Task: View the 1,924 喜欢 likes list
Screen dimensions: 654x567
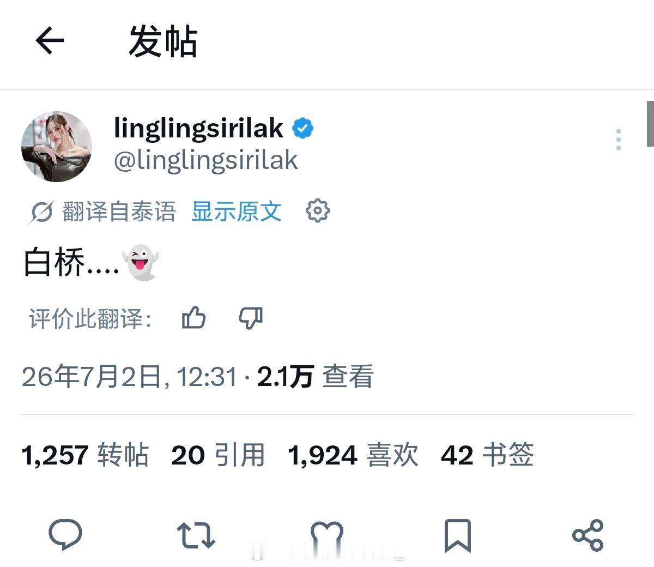Action: point(353,455)
